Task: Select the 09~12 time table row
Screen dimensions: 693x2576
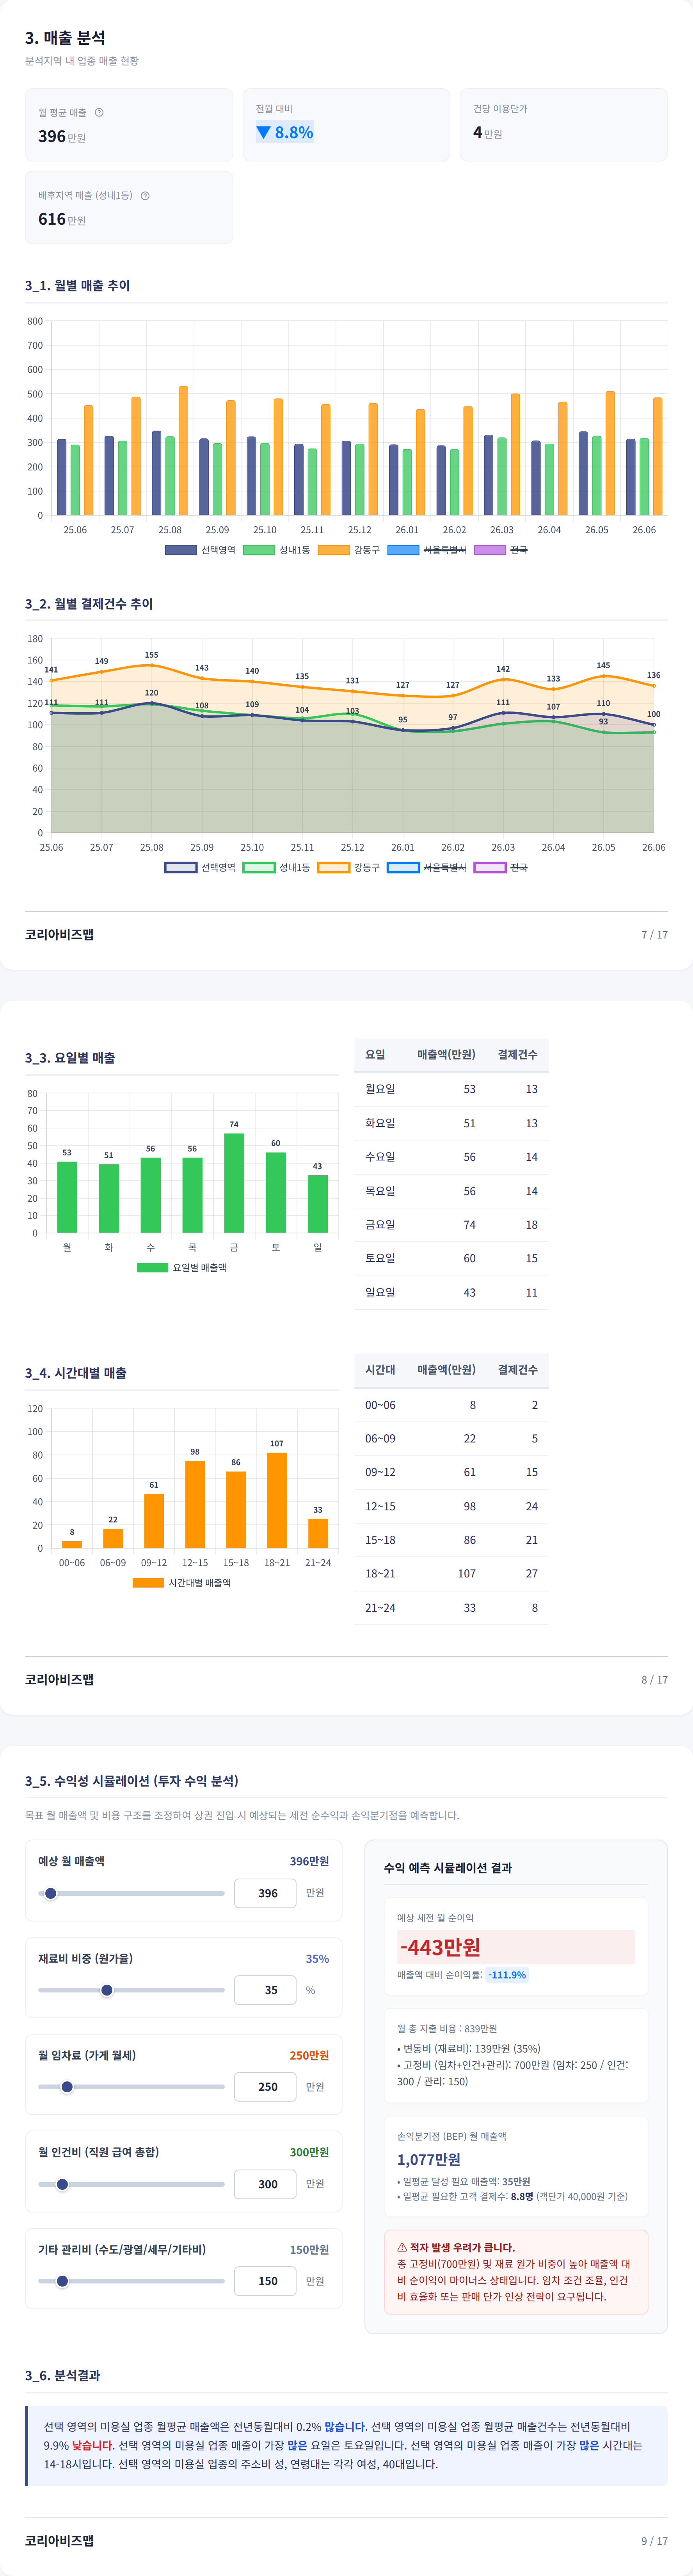Action: tap(451, 1472)
